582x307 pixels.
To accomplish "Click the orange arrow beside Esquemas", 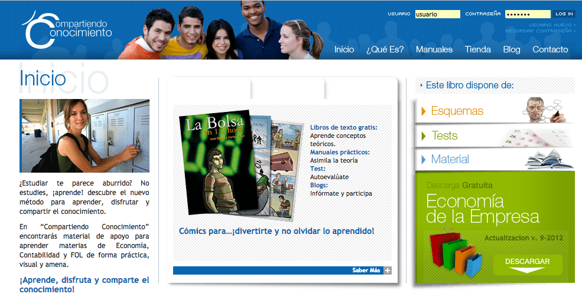I will [424, 111].
